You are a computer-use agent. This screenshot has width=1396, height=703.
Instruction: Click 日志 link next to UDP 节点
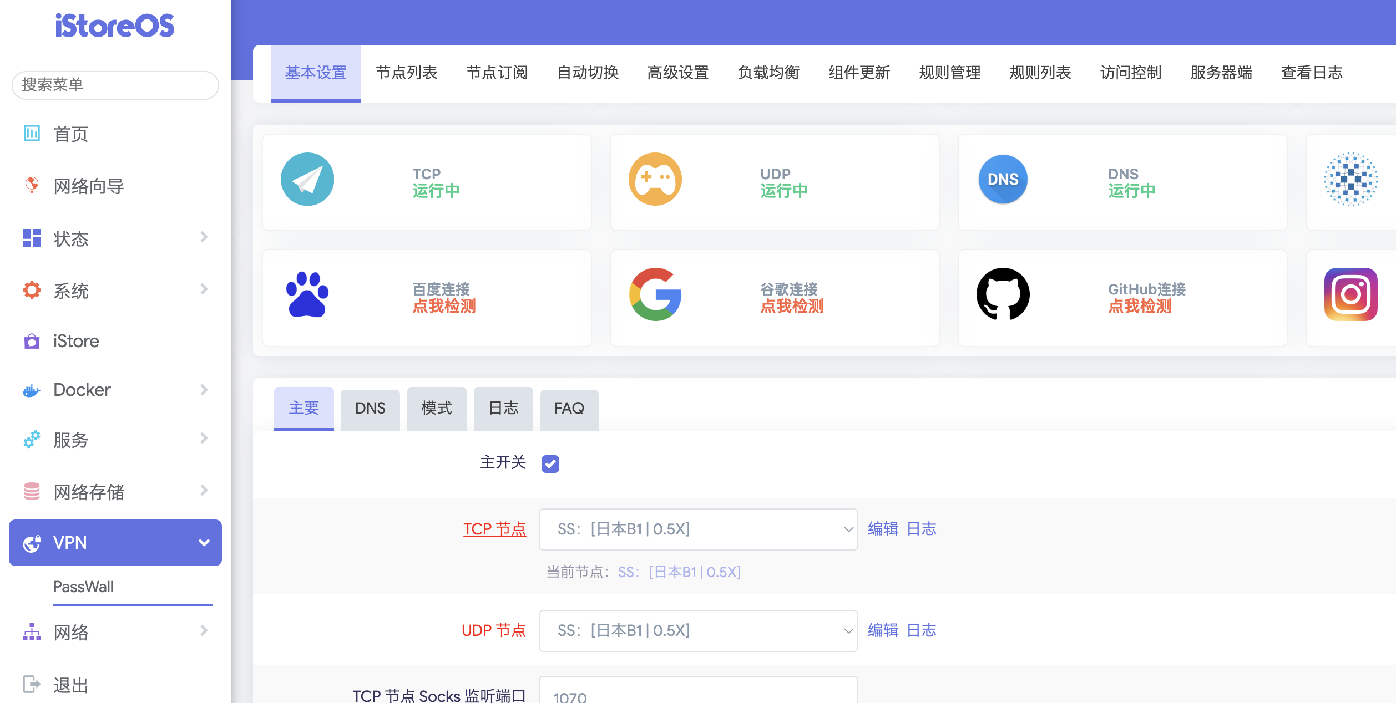click(x=922, y=630)
